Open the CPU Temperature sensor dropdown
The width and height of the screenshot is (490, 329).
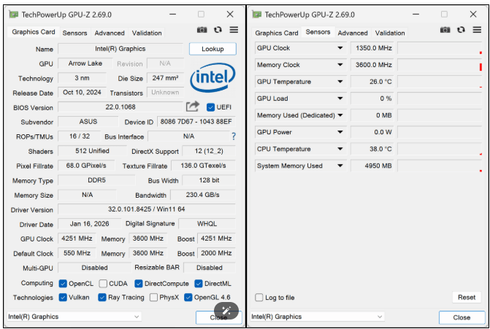pos(340,150)
